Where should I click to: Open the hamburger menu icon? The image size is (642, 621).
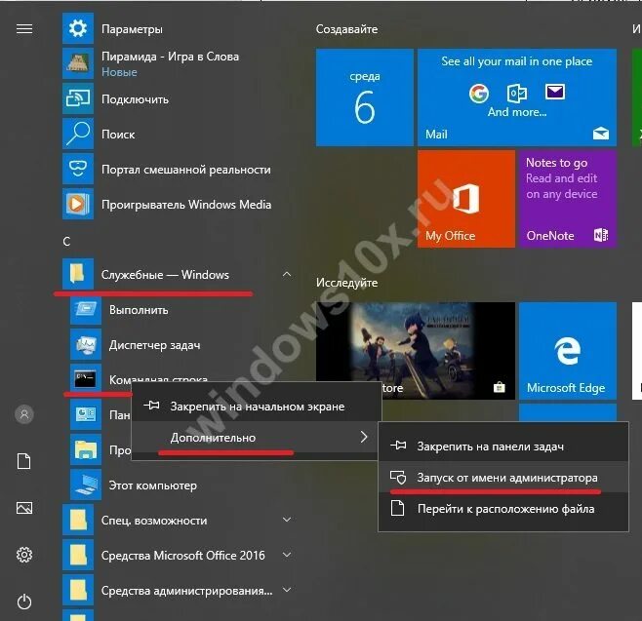[24, 29]
